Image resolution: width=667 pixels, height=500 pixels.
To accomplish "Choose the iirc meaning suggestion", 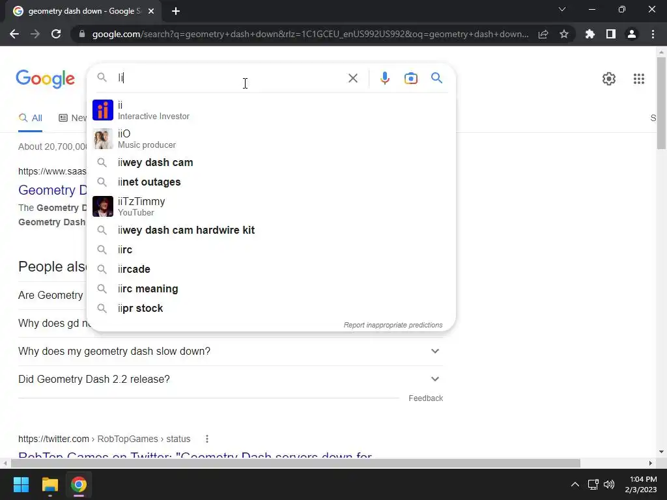I will tap(271, 288).
